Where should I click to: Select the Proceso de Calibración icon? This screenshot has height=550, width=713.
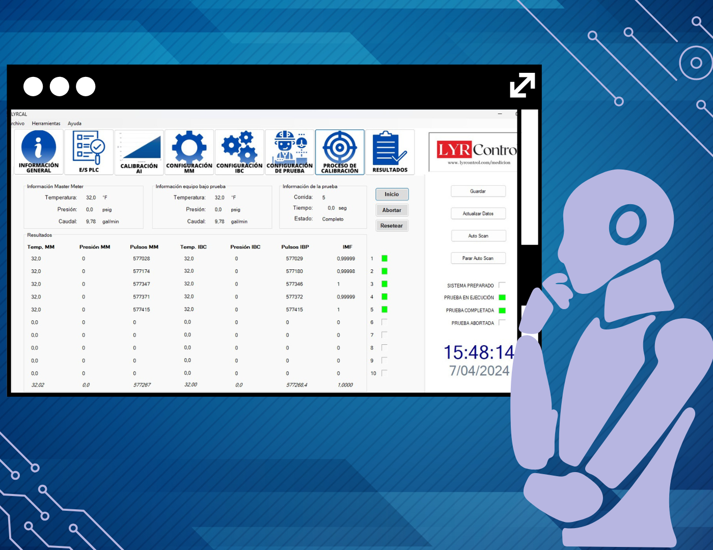[x=339, y=152]
